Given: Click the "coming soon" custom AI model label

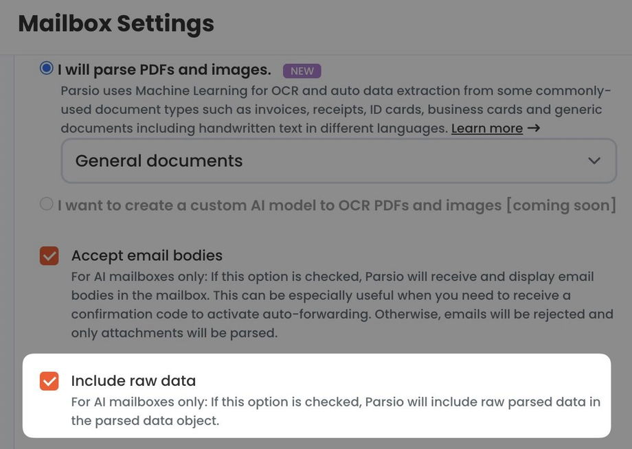Looking at the screenshot, I should (x=337, y=205).
